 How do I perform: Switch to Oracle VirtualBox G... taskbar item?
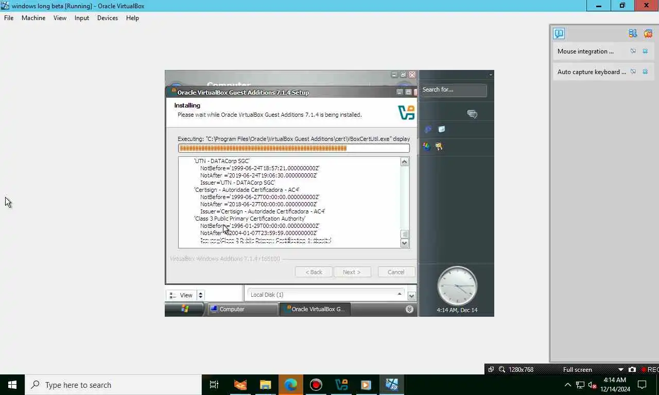315,309
